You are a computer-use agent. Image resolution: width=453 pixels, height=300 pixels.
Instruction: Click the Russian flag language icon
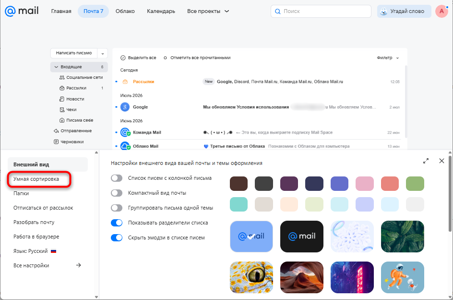[x=53, y=251]
